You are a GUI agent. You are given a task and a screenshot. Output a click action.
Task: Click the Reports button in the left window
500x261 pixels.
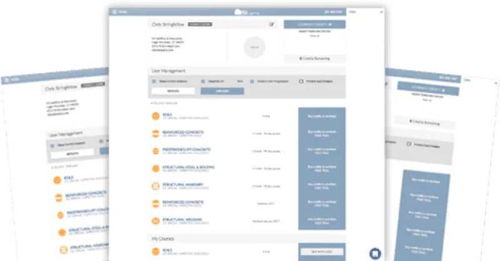[72, 153]
